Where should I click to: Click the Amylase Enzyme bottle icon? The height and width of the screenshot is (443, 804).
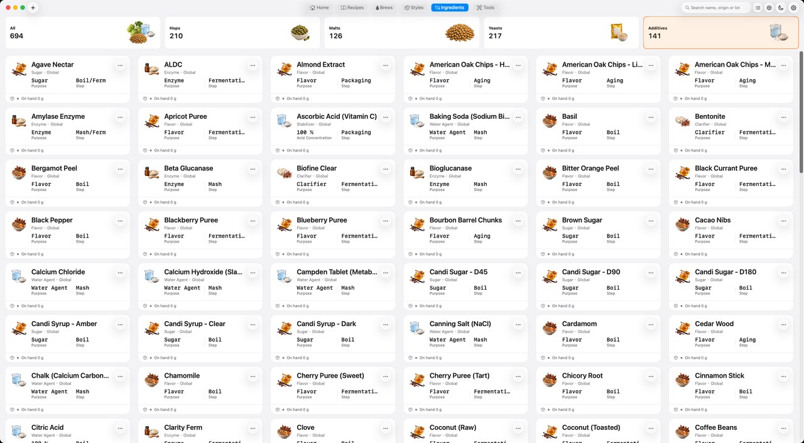click(19, 121)
